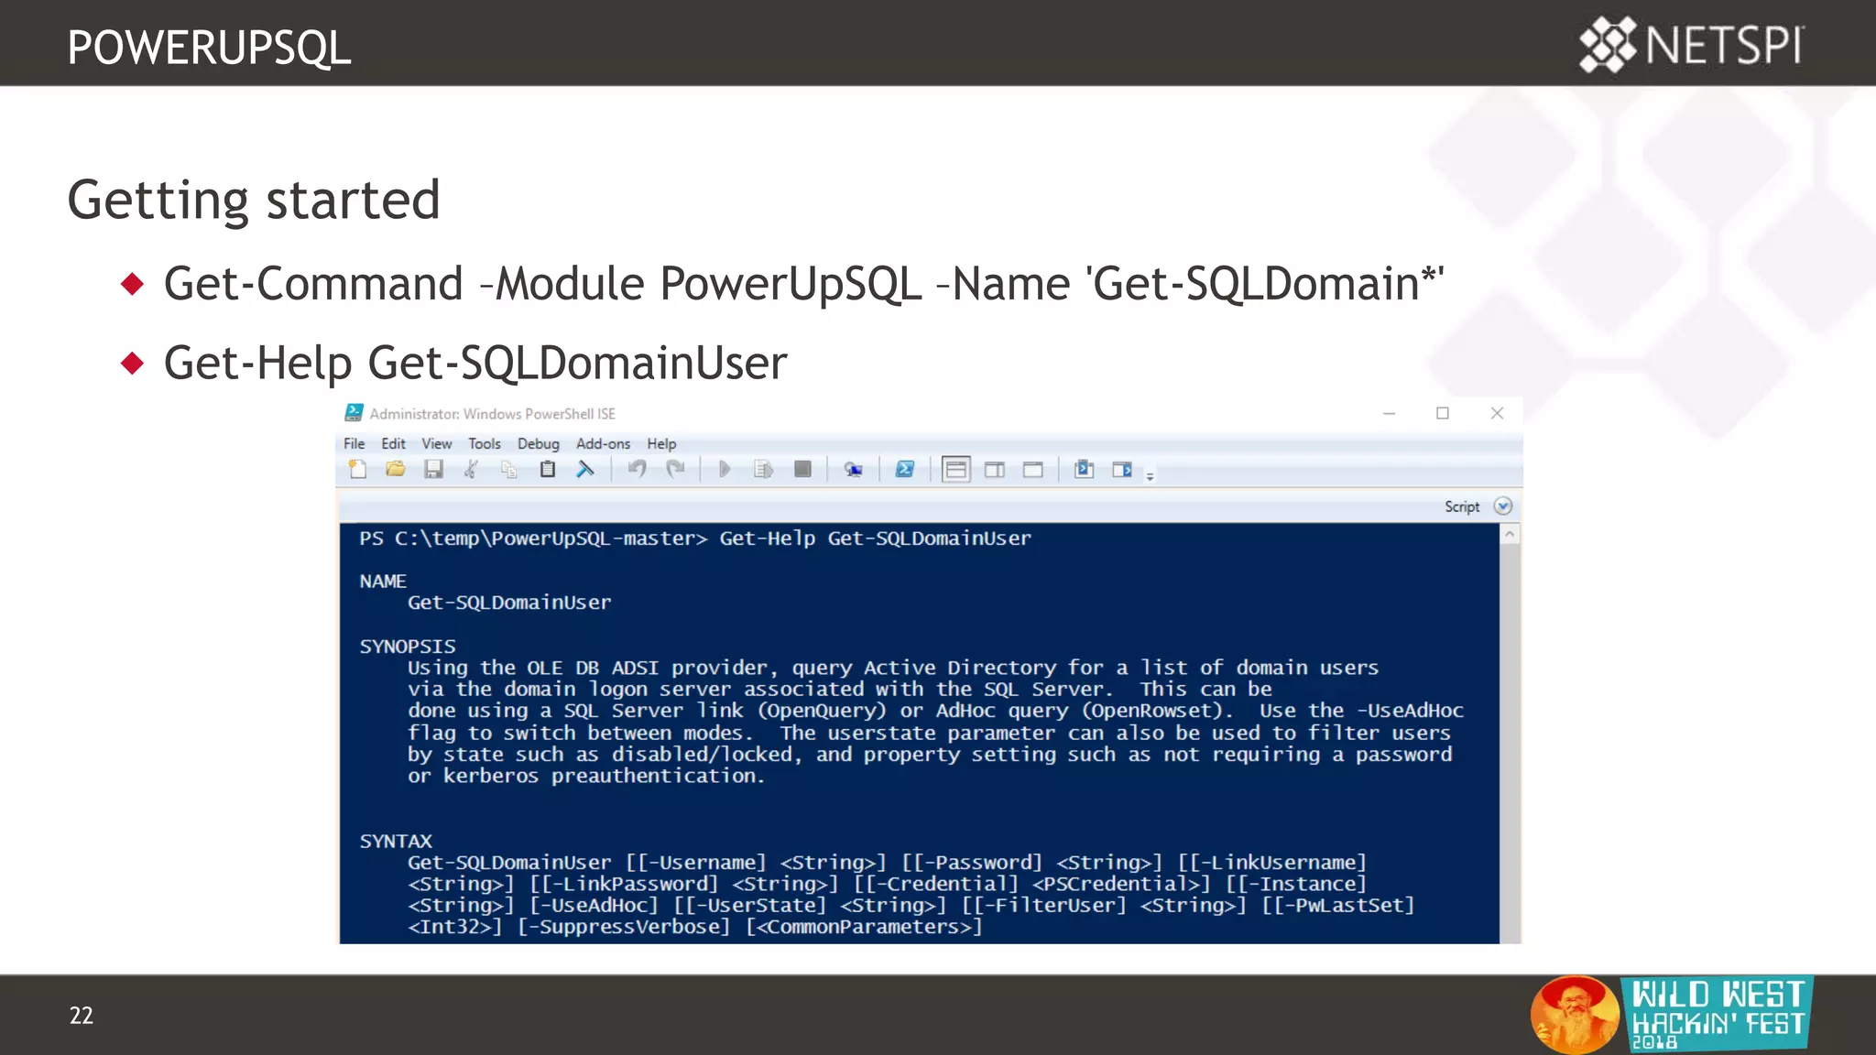The height and width of the screenshot is (1055, 1876).
Task: Minimize the PowerShell ISE window
Action: click(1389, 413)
